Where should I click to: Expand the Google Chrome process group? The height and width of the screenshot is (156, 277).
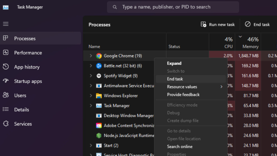click(x=91, y=56)
